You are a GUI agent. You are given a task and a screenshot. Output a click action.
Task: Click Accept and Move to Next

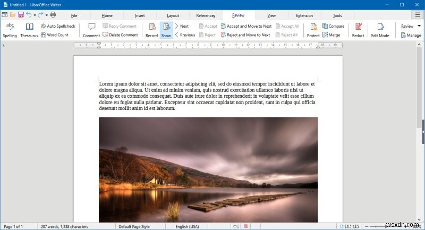click(x=246, y=26)
